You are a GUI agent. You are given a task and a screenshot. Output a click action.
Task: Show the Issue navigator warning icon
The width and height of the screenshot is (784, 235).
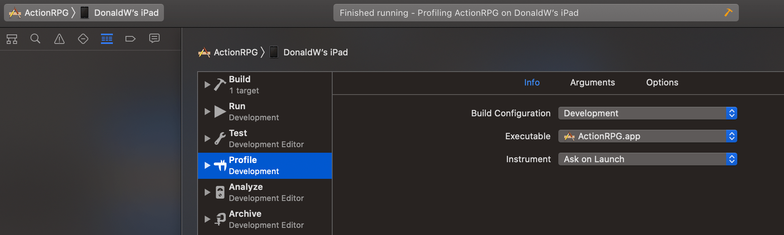tap(59, 39)
